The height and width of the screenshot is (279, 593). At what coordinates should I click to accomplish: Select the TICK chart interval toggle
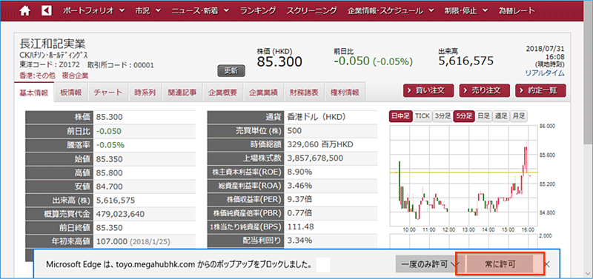[423, 116]
